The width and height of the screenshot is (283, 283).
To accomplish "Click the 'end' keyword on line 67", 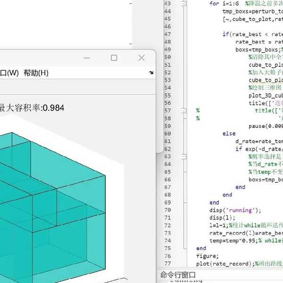I will [x=241, y=187].
